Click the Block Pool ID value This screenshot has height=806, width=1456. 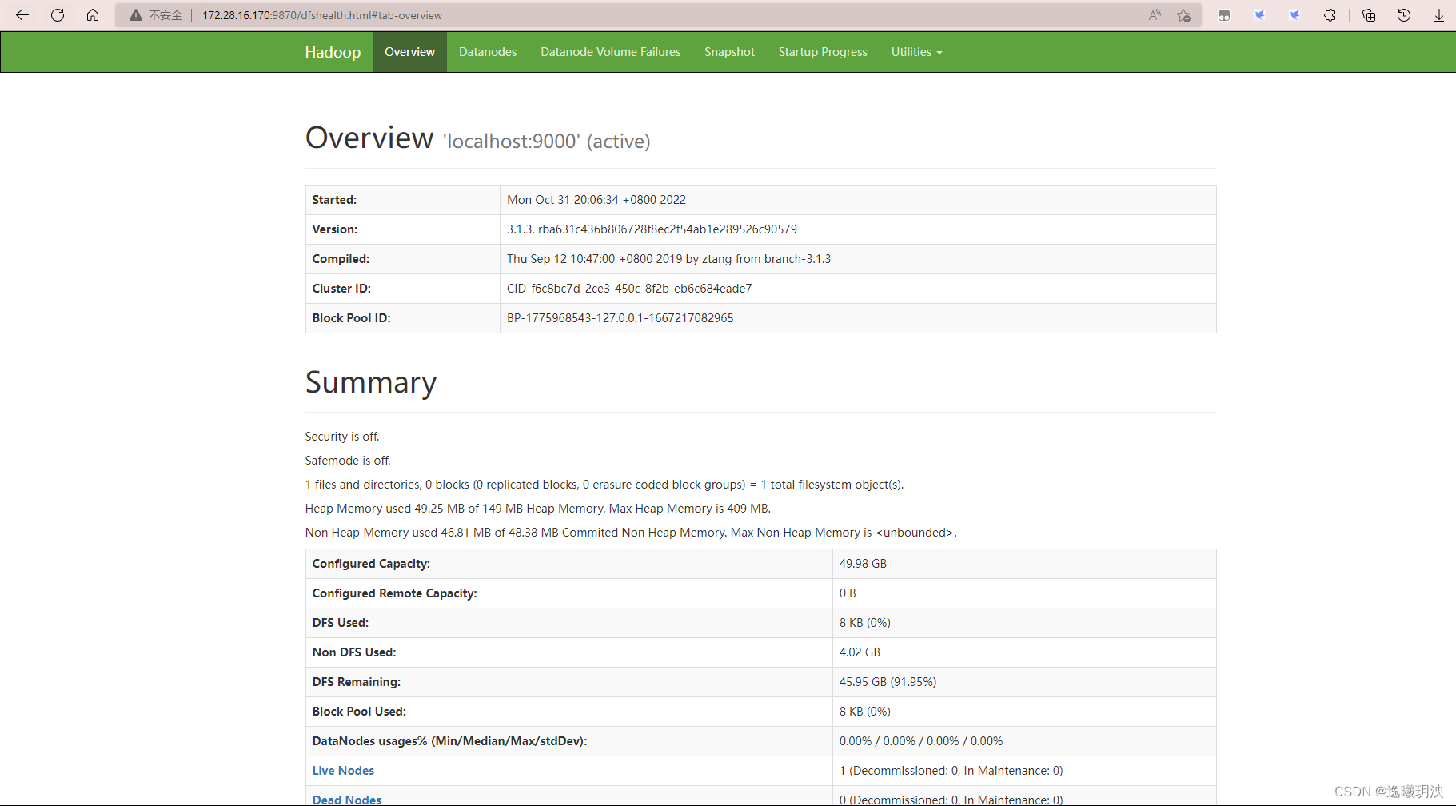[x=620, y=318]
